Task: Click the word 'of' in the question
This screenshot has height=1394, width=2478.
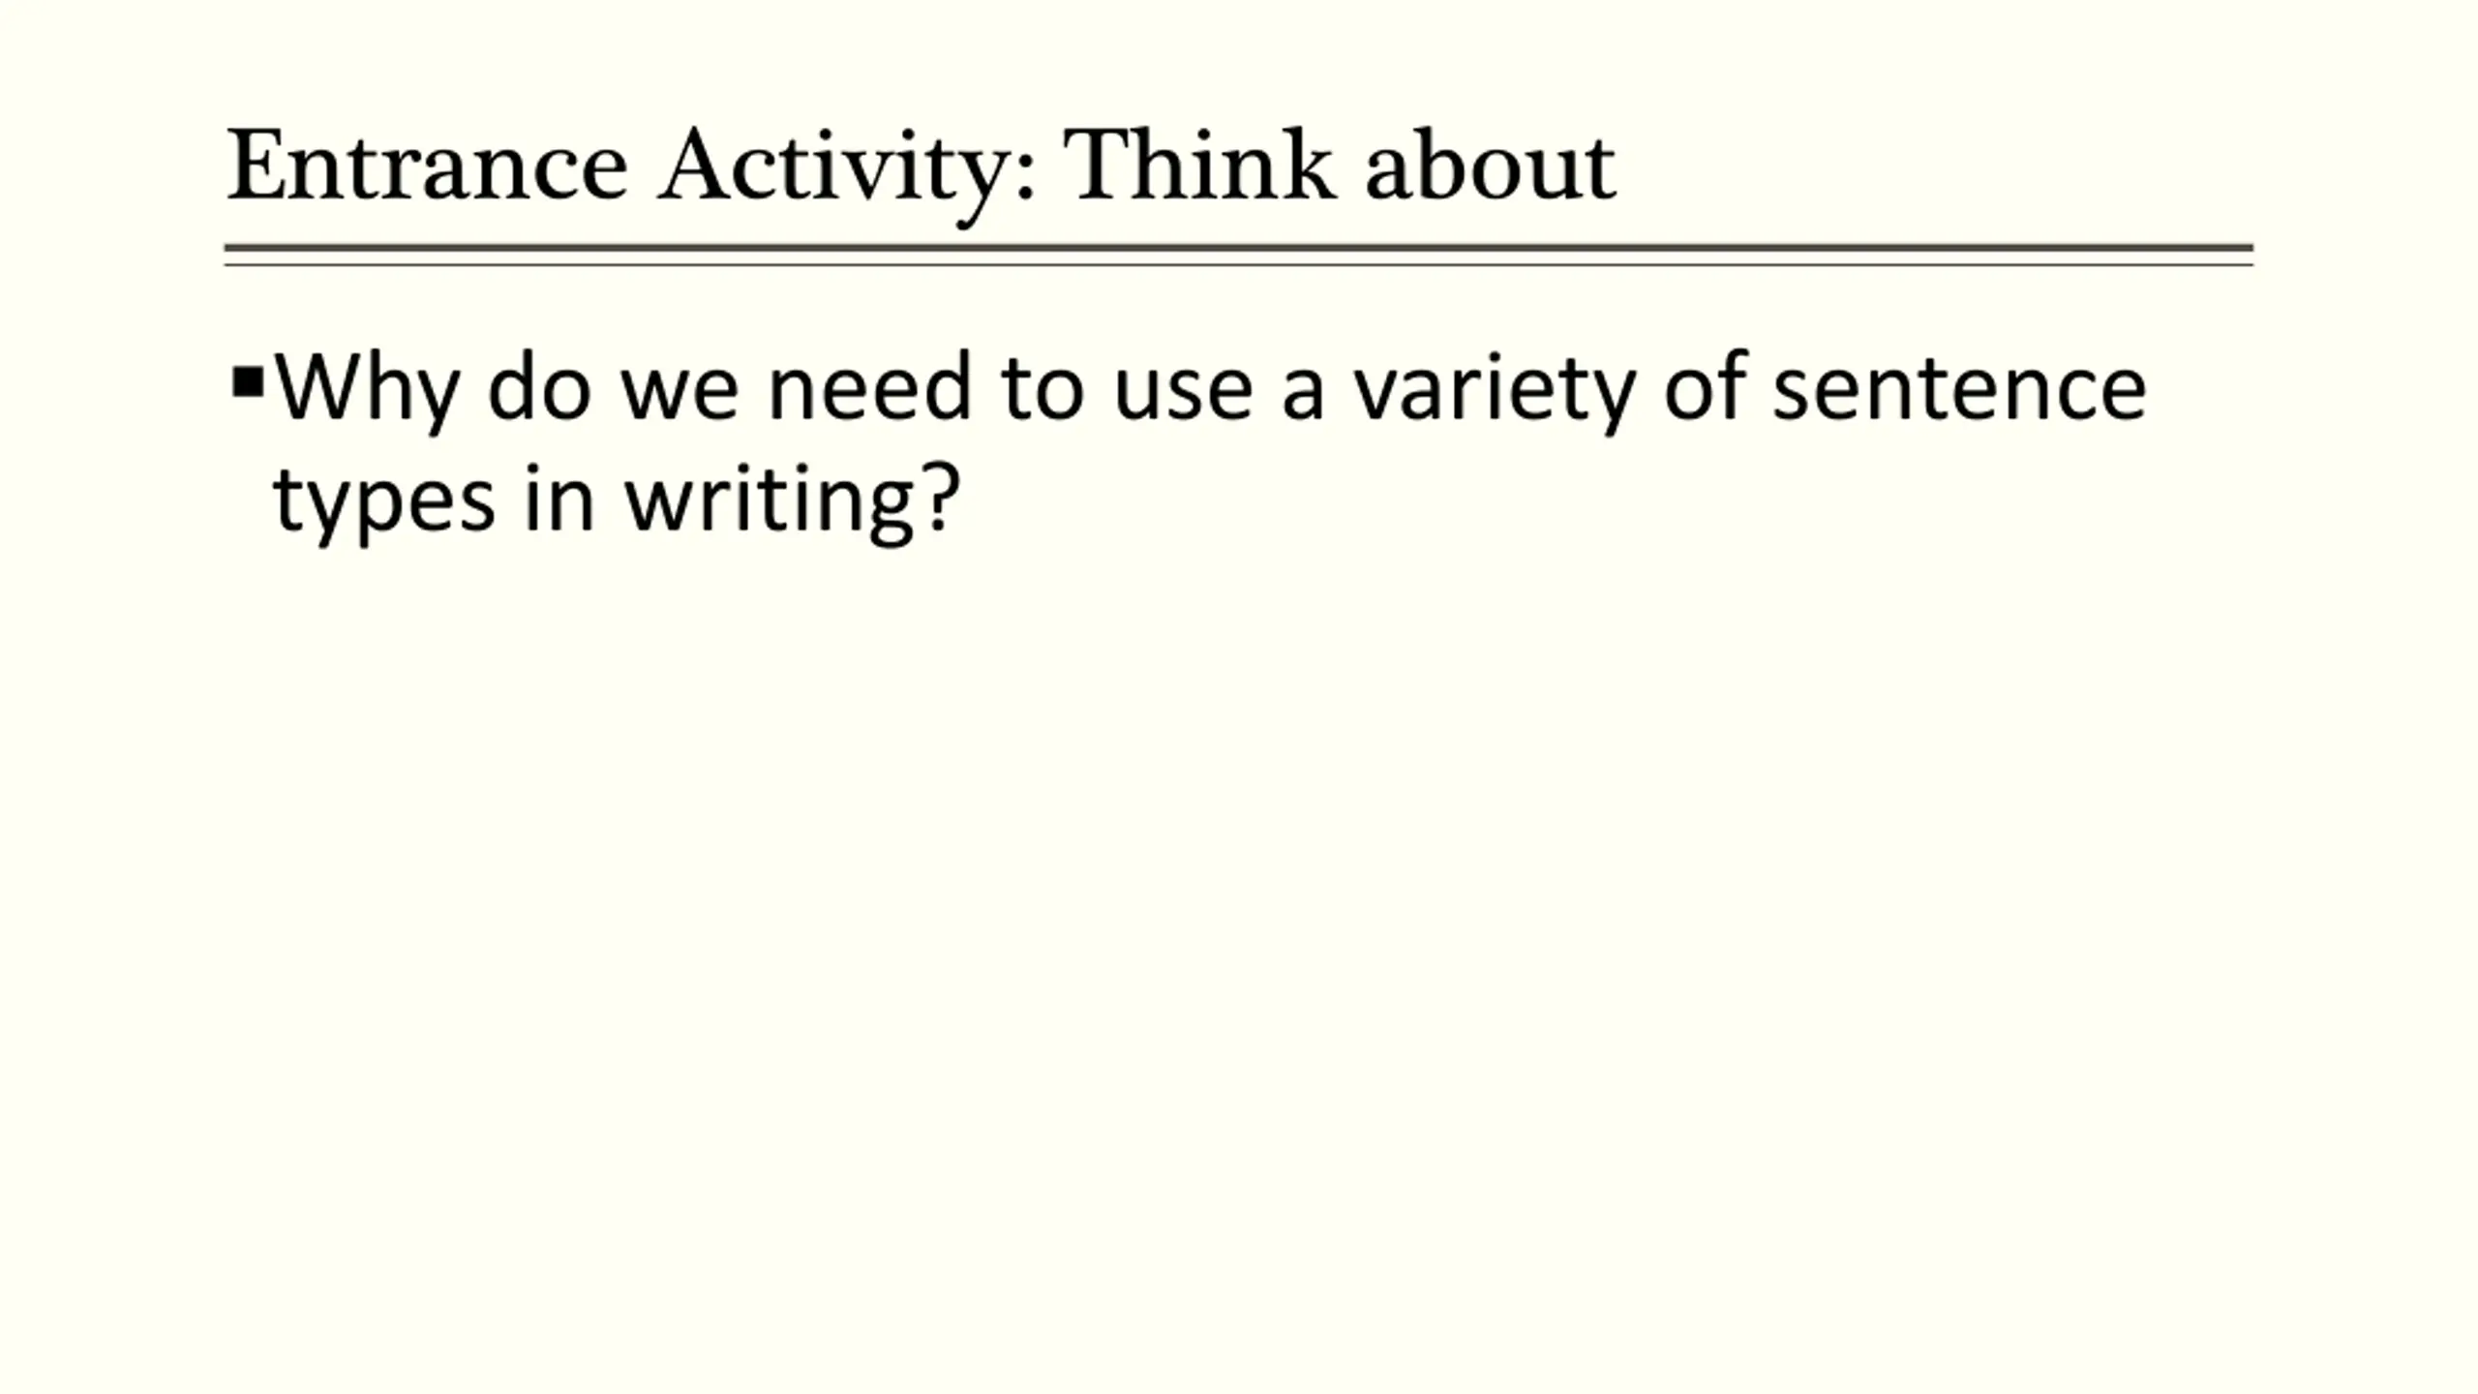Action: (x=1705, y=386)
